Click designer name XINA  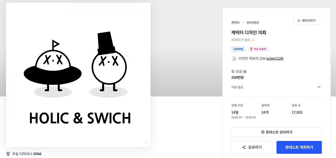(x=37, y=154)
